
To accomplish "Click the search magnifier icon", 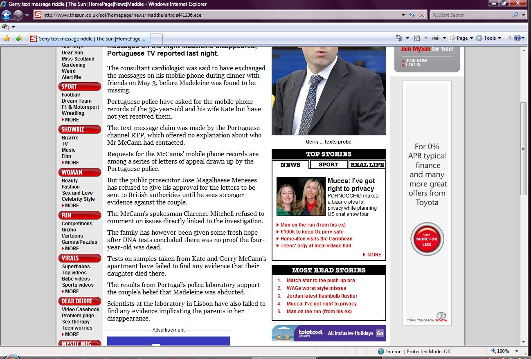I will coord(515,15).
